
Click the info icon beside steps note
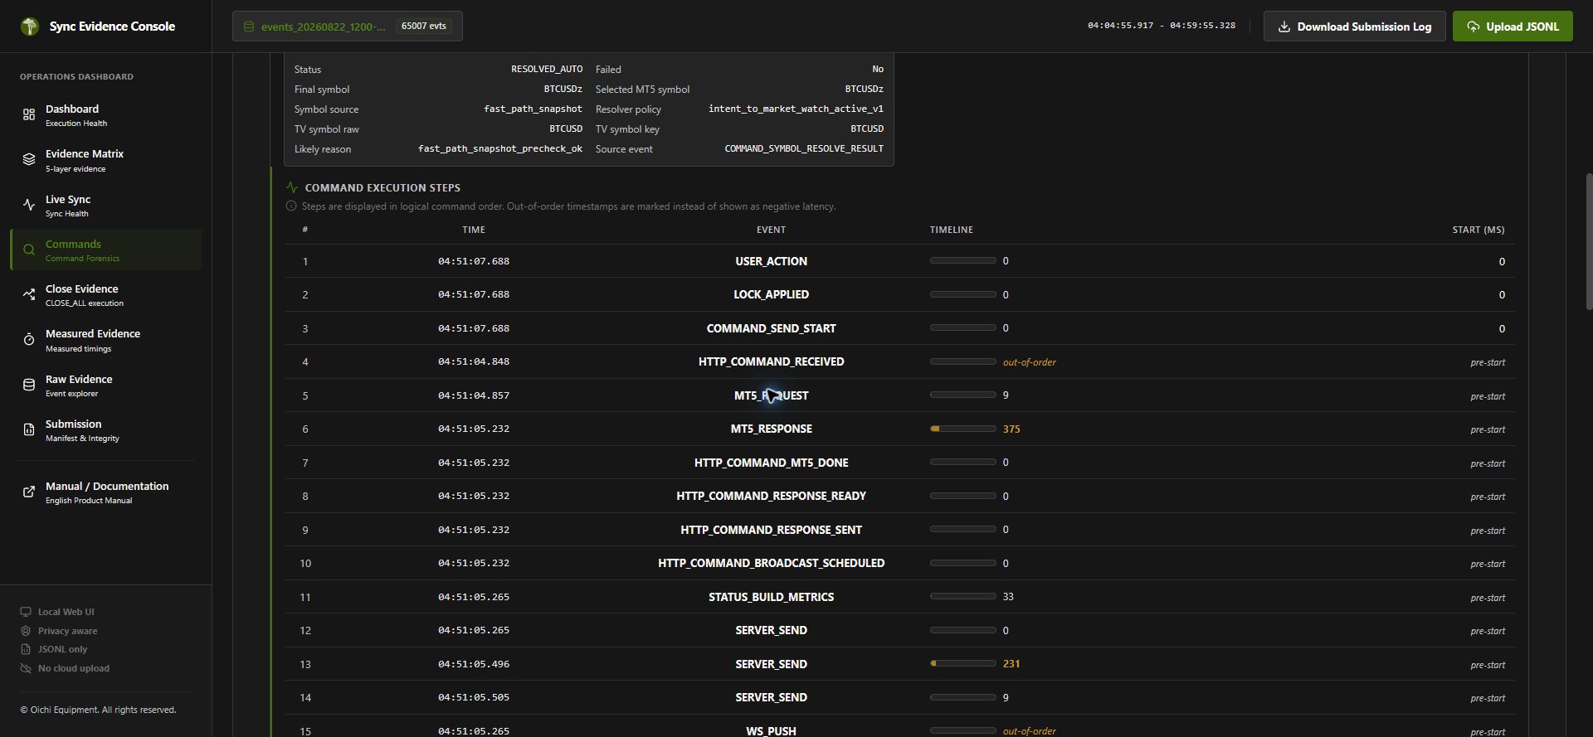click(291, 206)
